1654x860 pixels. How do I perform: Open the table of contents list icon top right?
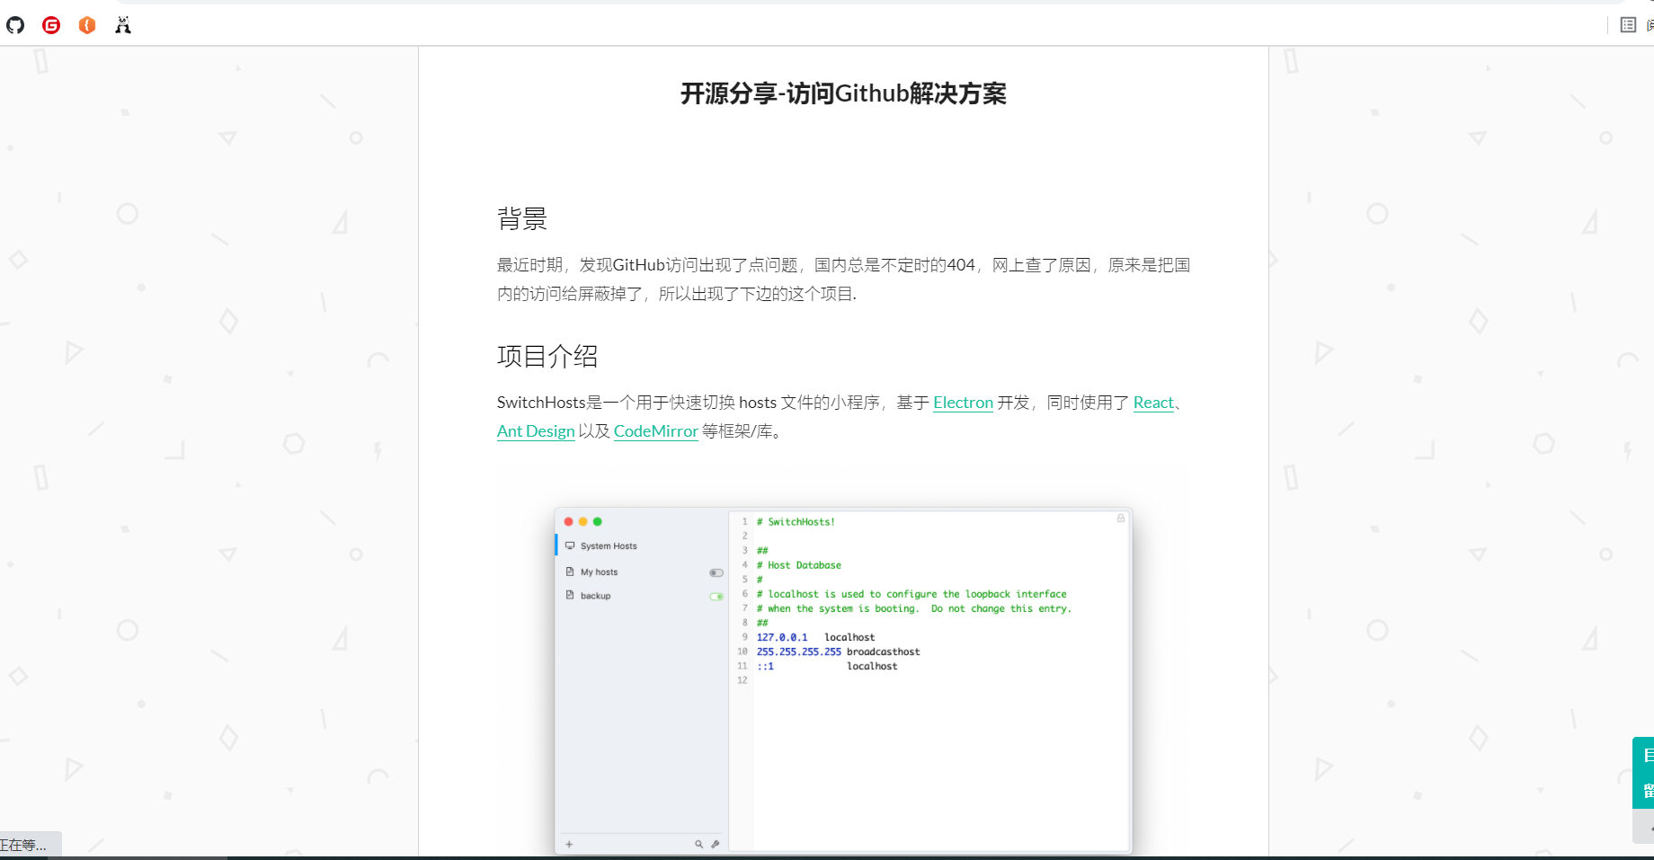point(1628,24)
